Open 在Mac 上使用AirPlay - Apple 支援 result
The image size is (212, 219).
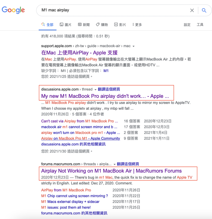79,53
